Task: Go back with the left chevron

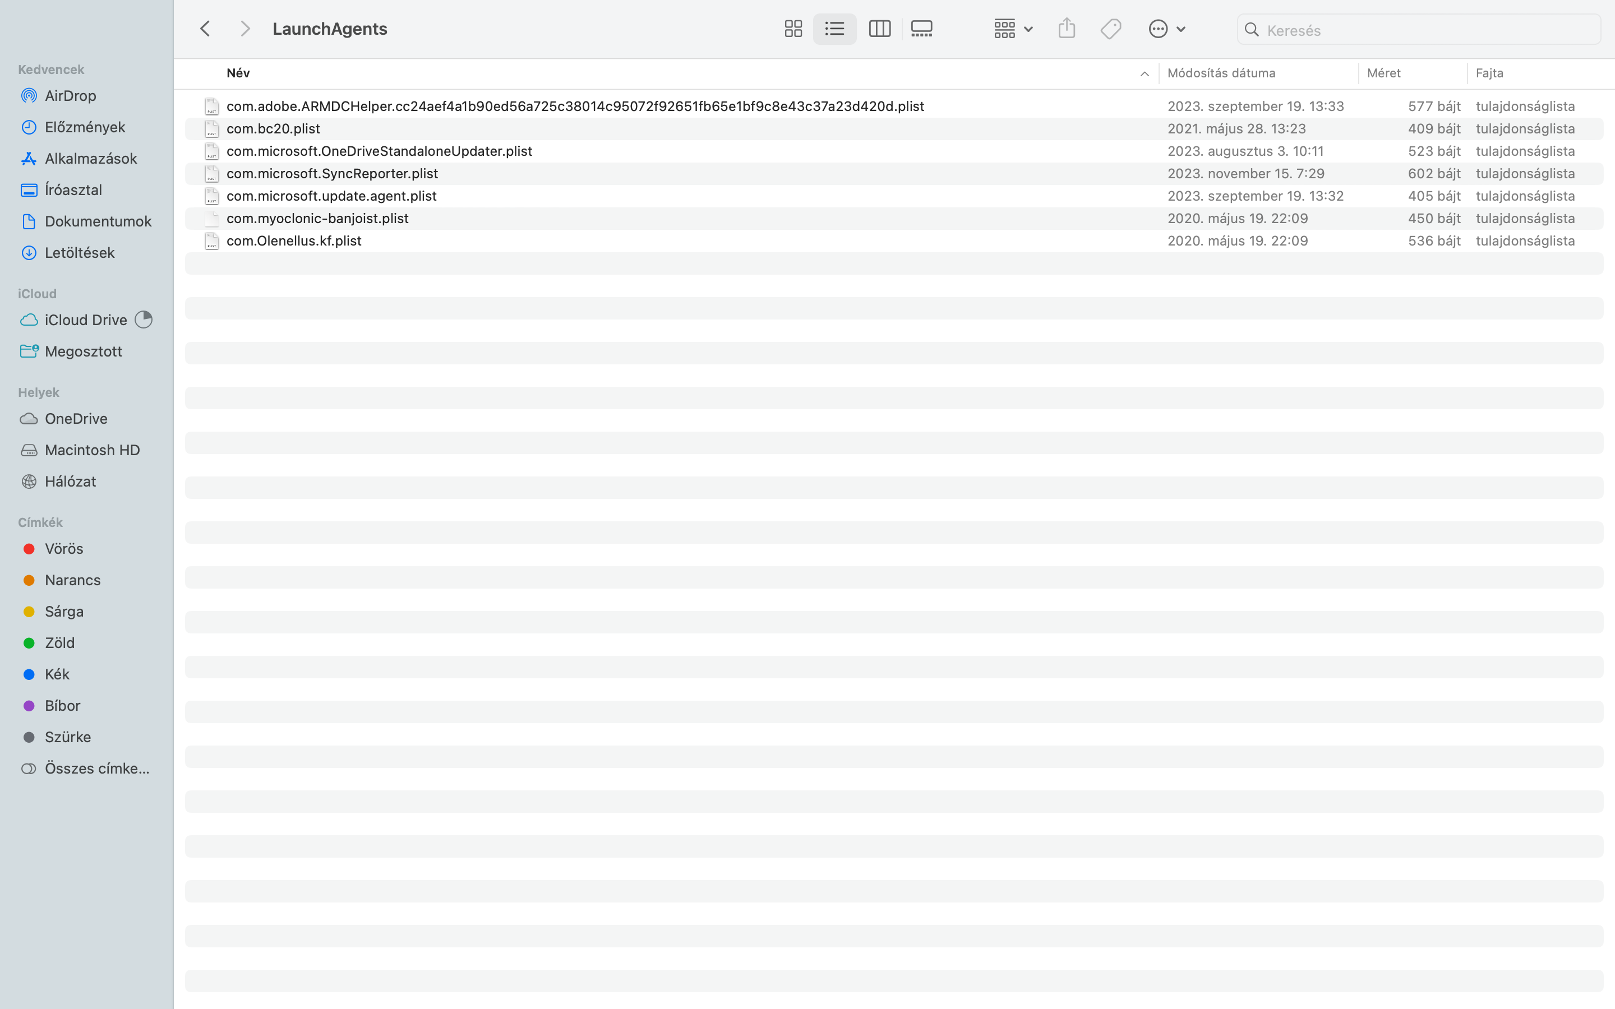Action: (206, 29)
